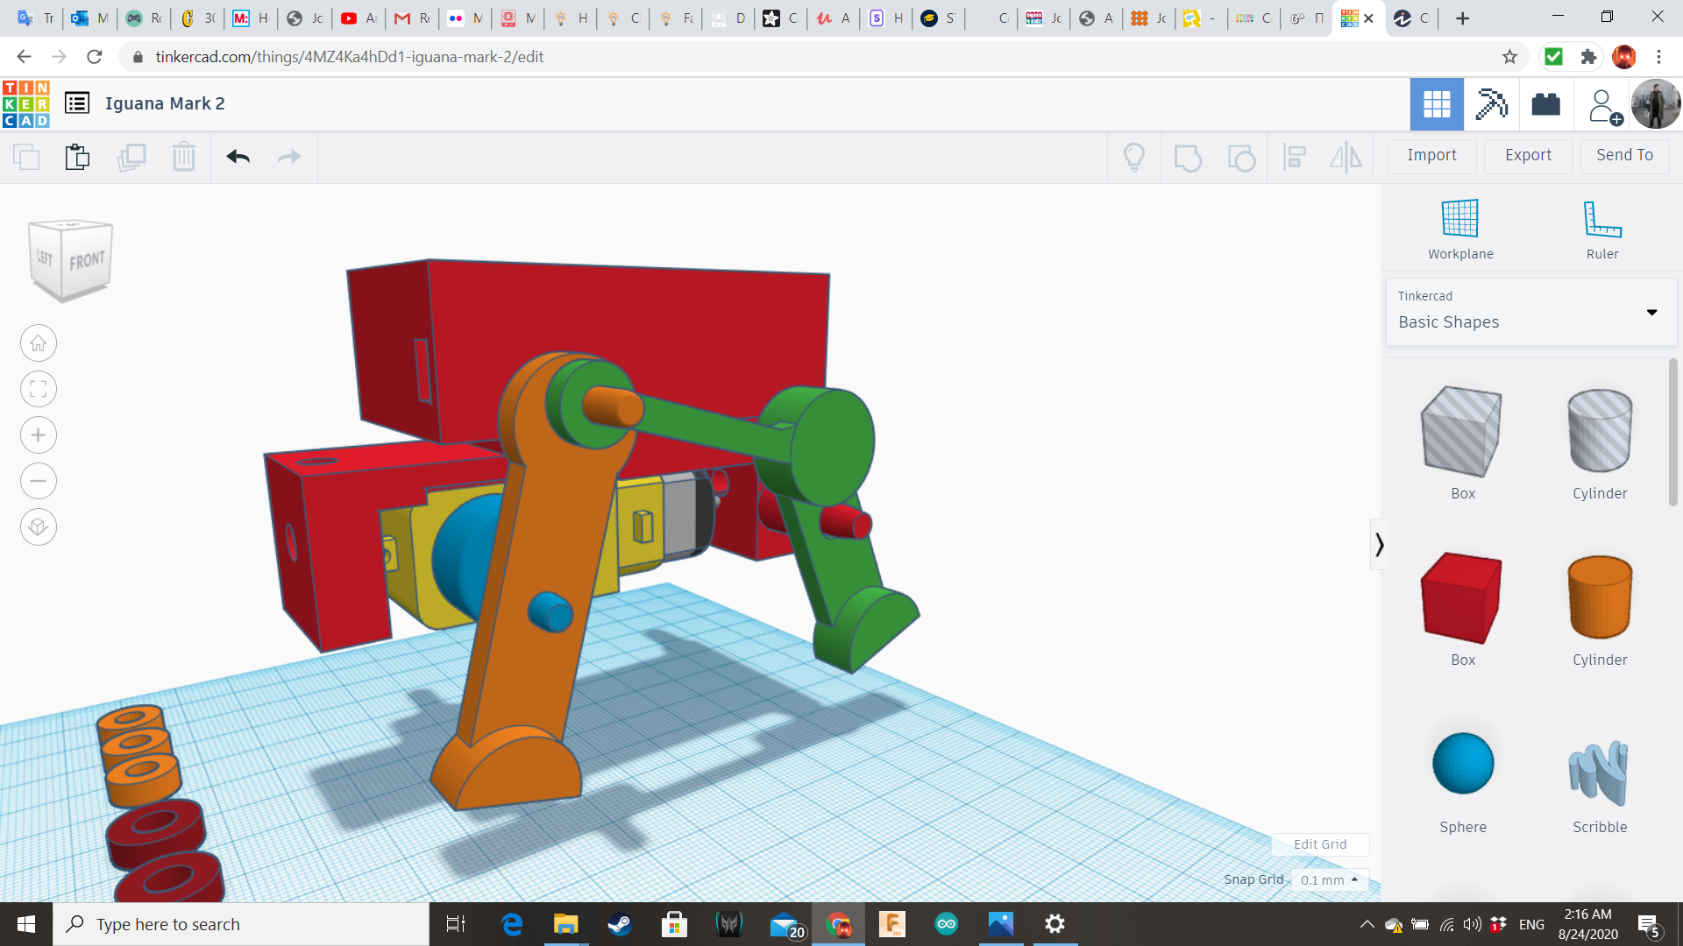
Task: Open Arduino app in taskbar
Action: [946, 924]
